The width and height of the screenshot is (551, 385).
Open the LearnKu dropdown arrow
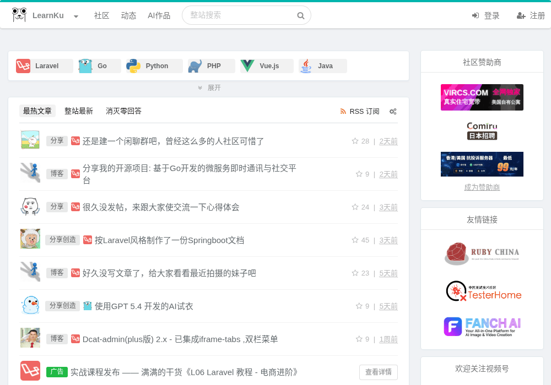coord(76,16)
